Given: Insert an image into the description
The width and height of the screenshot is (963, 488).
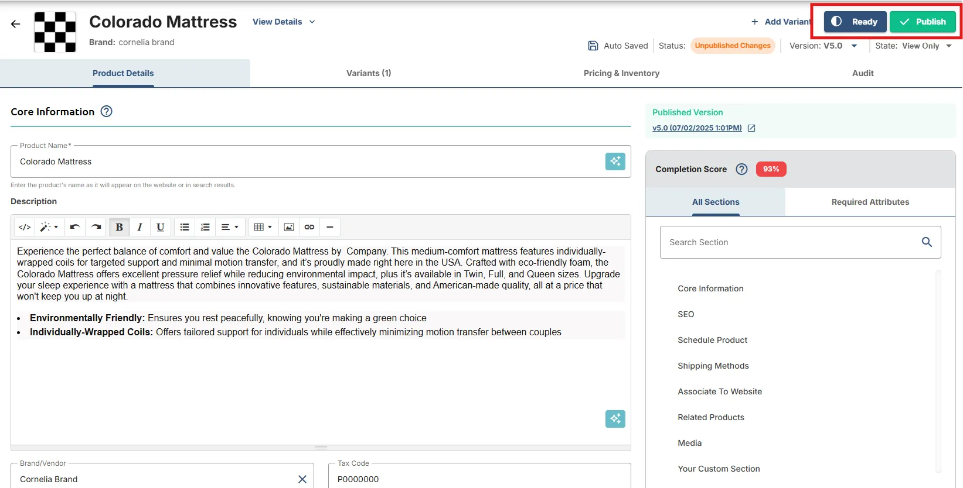Looking at the screenshot, I should (x=289, y=227).
